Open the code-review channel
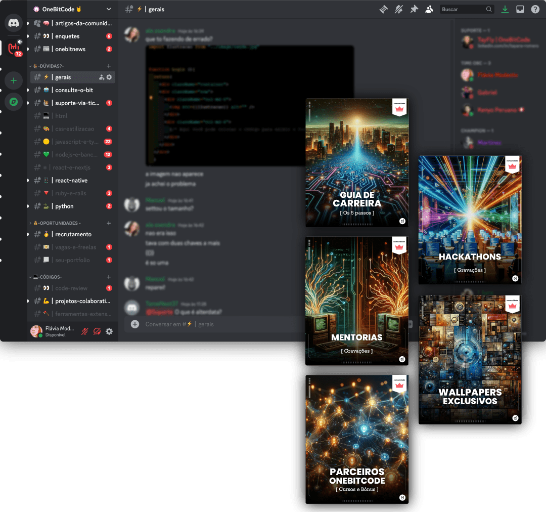 point(73,288)
